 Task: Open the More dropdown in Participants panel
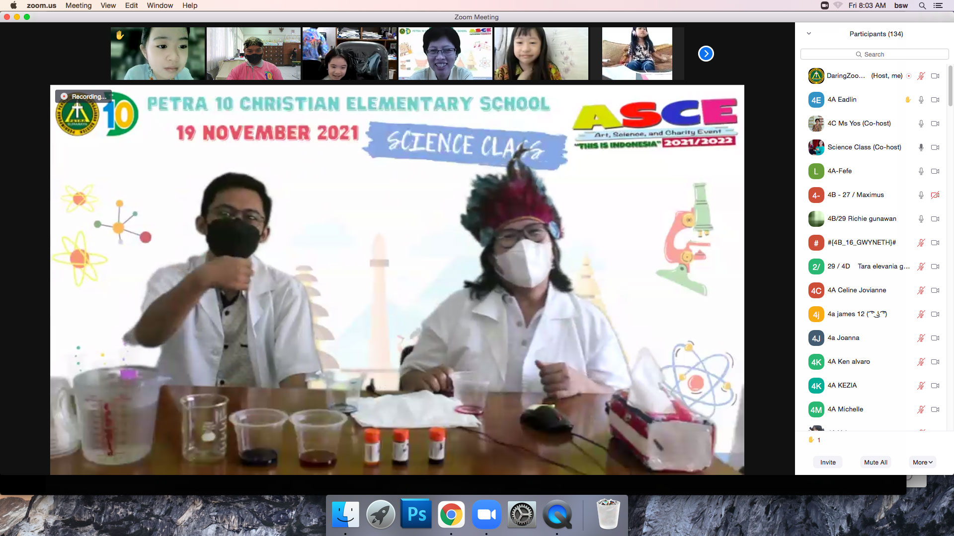[923, 462]
